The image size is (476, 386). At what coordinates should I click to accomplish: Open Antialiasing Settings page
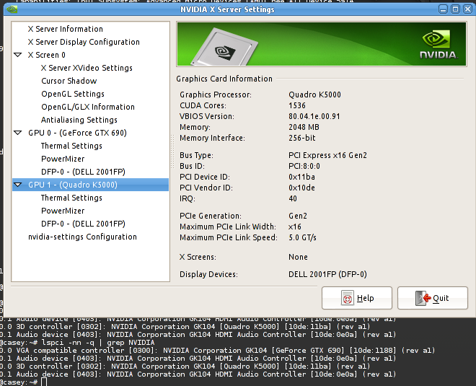pos(79,120)
